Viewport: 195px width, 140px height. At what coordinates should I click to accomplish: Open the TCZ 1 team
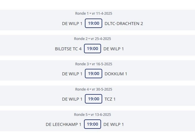point(110,99)
